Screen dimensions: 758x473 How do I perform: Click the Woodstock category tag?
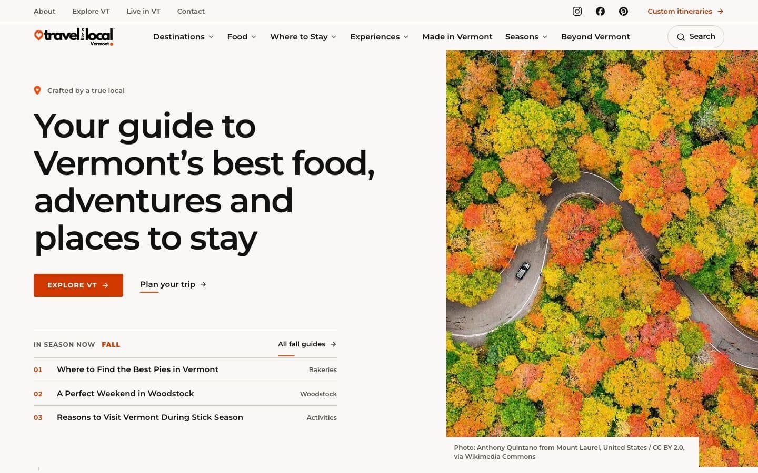(x=318, y=394)
